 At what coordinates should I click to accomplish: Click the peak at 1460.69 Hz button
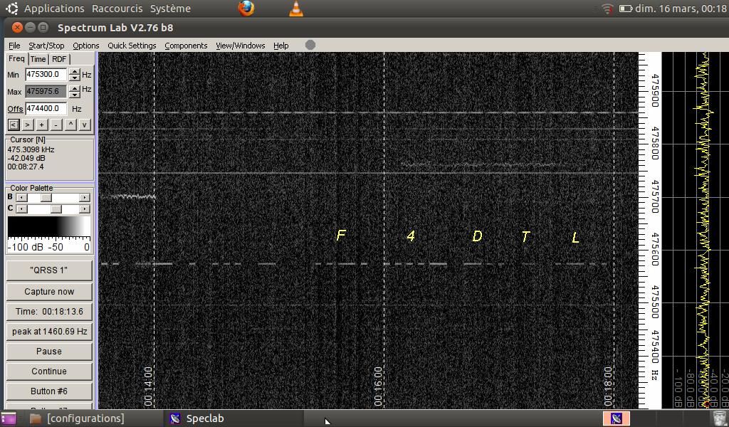[x=49, y=332]
